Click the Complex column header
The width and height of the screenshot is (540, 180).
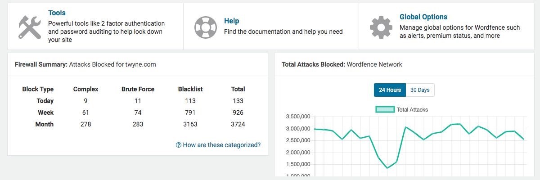pos(85,89)
